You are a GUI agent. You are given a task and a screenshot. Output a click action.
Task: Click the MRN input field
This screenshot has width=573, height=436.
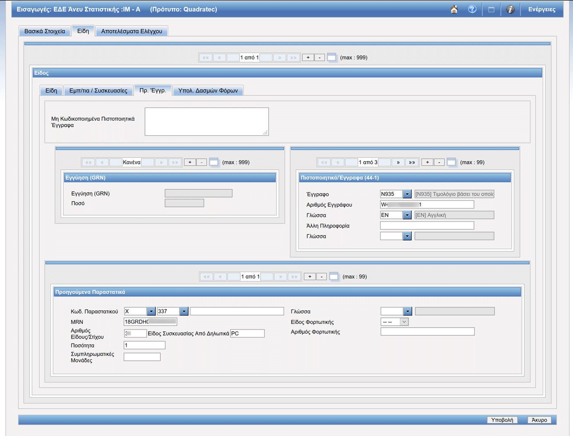pyautogui.click(x=150, y=322)
